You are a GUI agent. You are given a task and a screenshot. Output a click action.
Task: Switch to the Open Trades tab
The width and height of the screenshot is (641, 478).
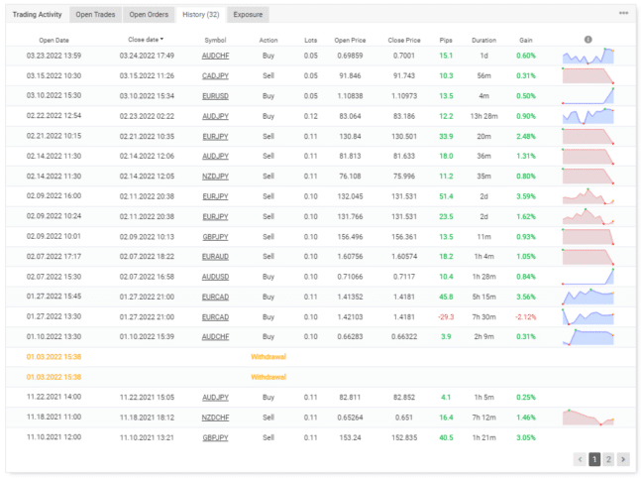click(96, 15)
